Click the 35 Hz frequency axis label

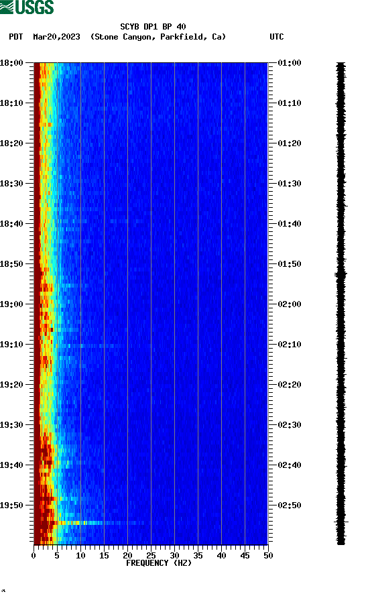point(198,555)
